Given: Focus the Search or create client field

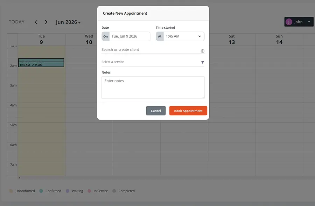Looking at the screenshot, I should pos(150,50).
